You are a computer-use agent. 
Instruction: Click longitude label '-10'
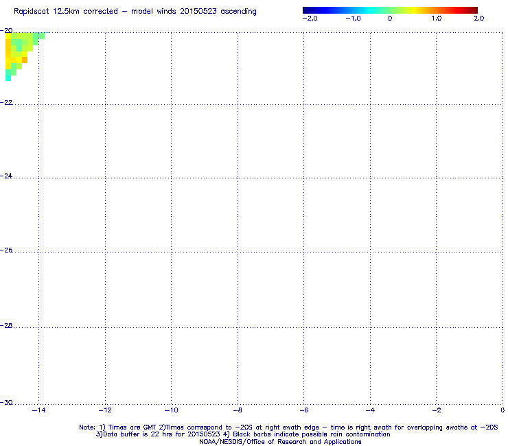pos(172,410)
